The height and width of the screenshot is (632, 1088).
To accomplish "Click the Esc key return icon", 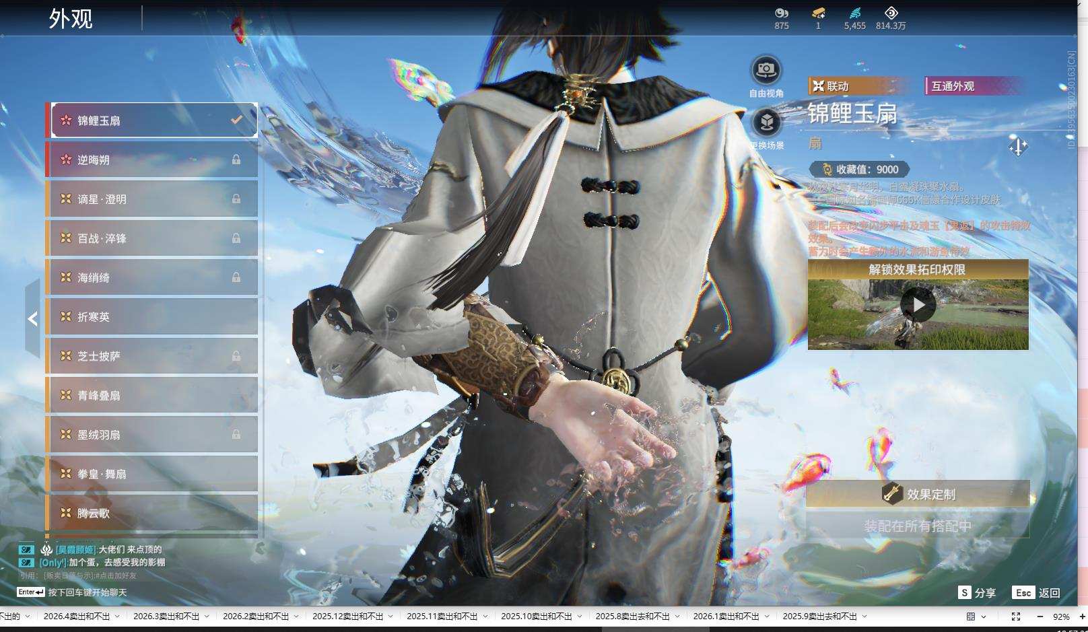I will (x=1023, y=592).
